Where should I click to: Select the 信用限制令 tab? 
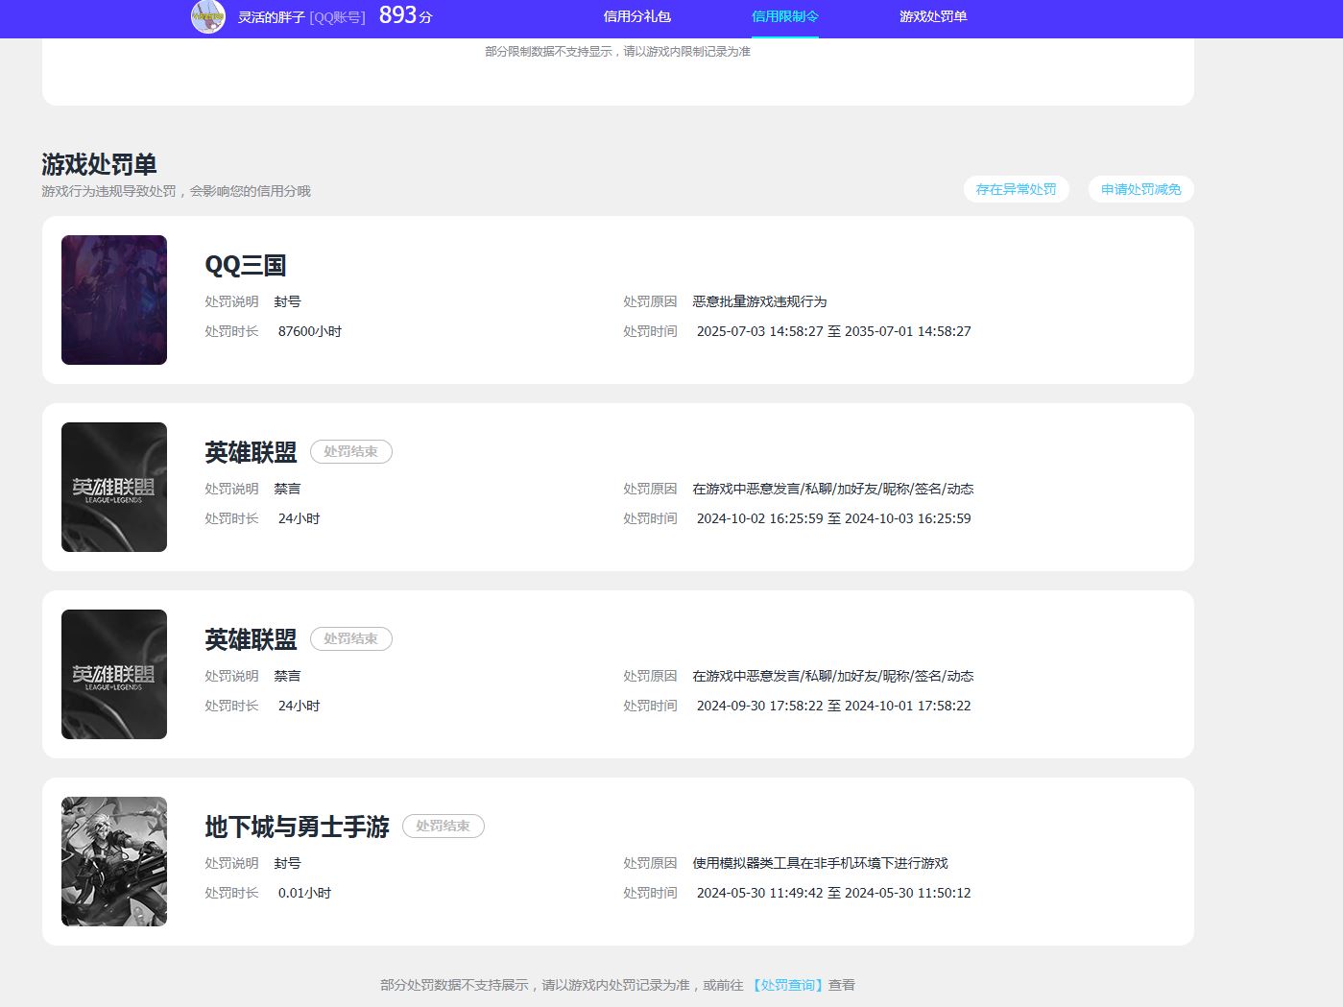783,16
